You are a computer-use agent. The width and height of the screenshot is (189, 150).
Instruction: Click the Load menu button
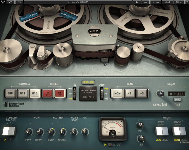[x=167, y=2]
